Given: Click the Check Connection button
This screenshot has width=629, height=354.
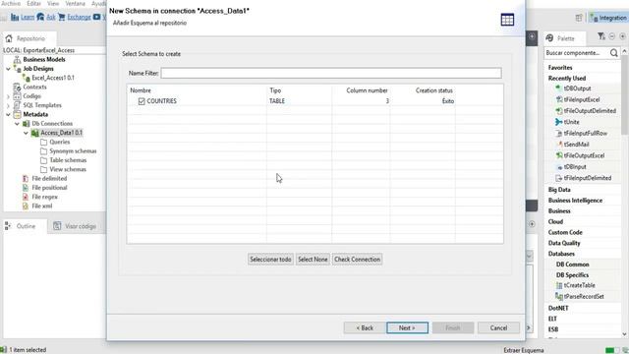Looking at the screenshot, I should pyautogui.click(x=357, y=260).
